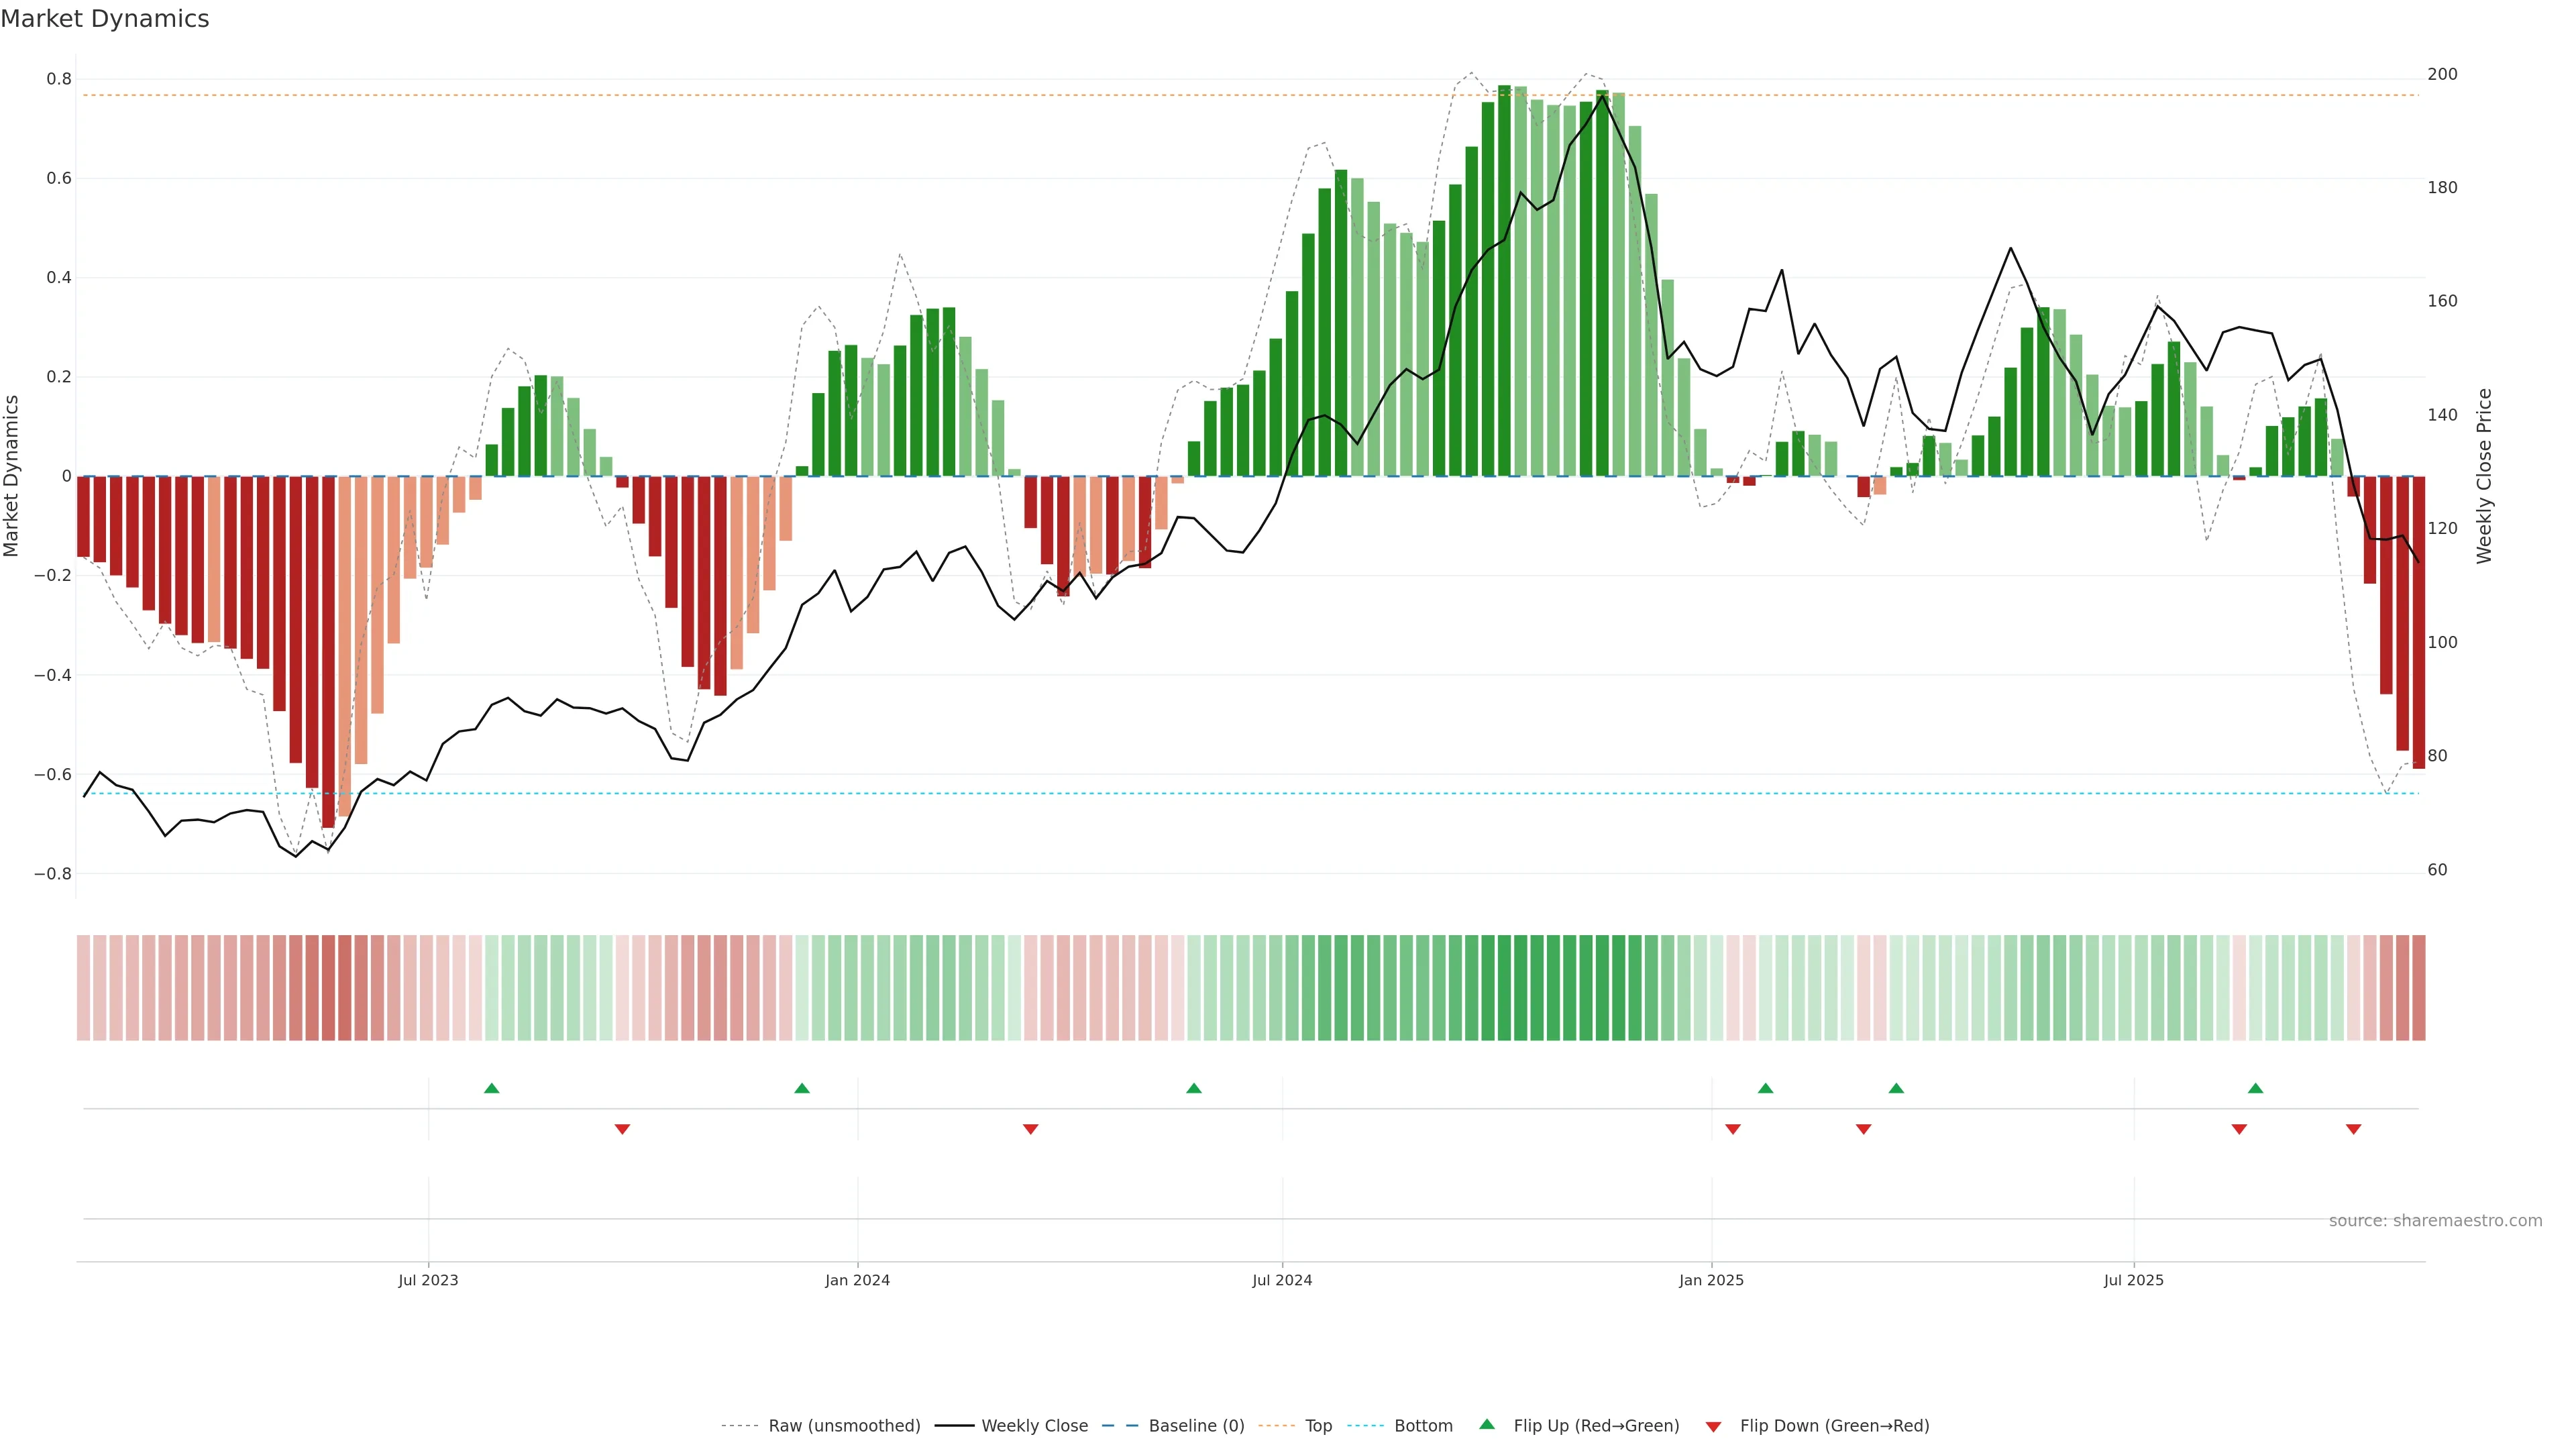Click the Jul 2025 x-axis label
The height and width of the screenshot is (1449, 2576).
pyautogui.click(x=2133, y=1280)
